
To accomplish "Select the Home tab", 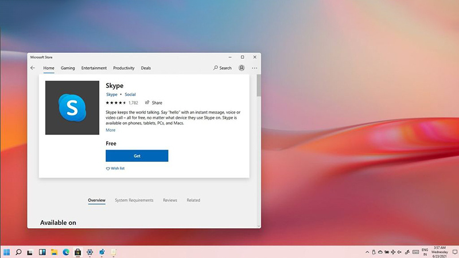I will coord(49,68).
